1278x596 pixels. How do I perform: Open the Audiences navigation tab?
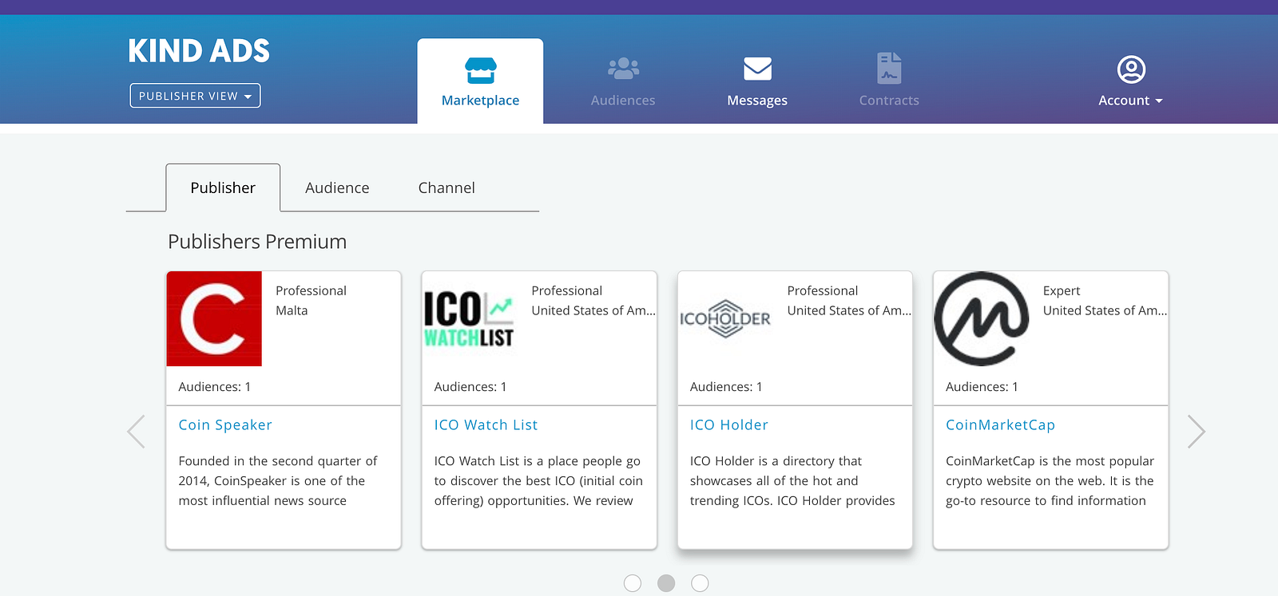(623, 81)
